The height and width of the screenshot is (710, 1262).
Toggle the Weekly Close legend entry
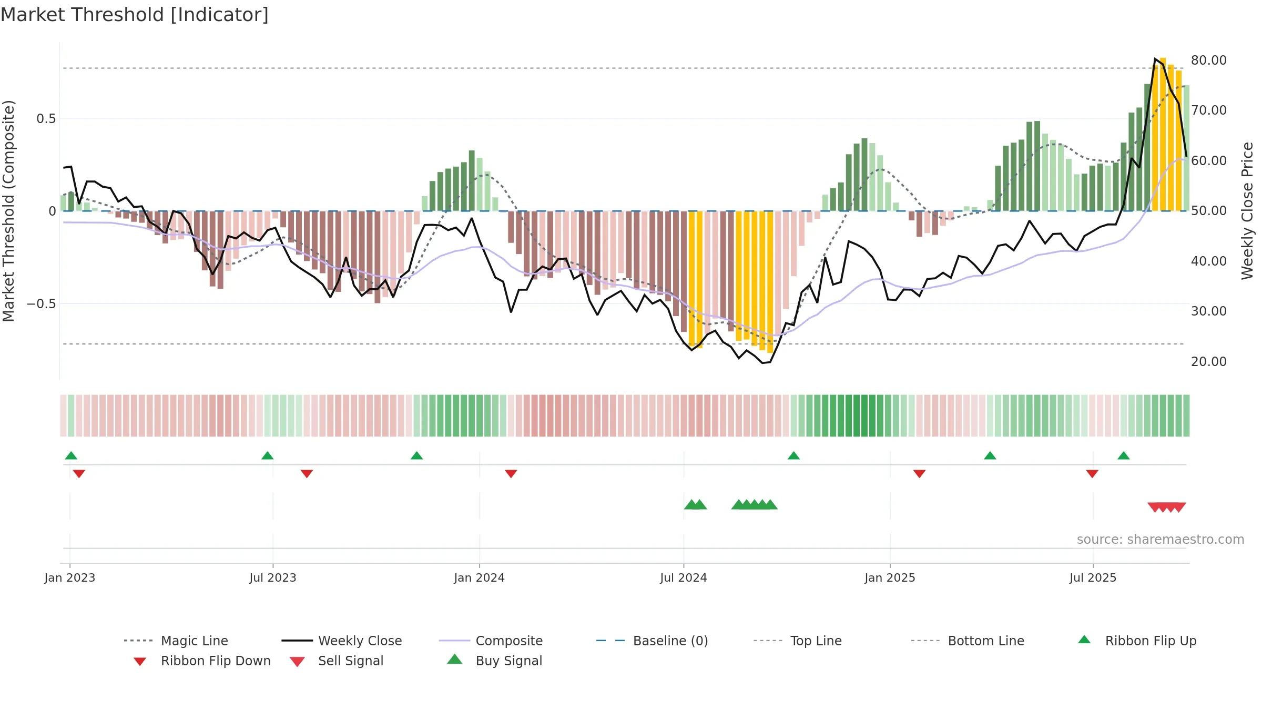[342, 641]
